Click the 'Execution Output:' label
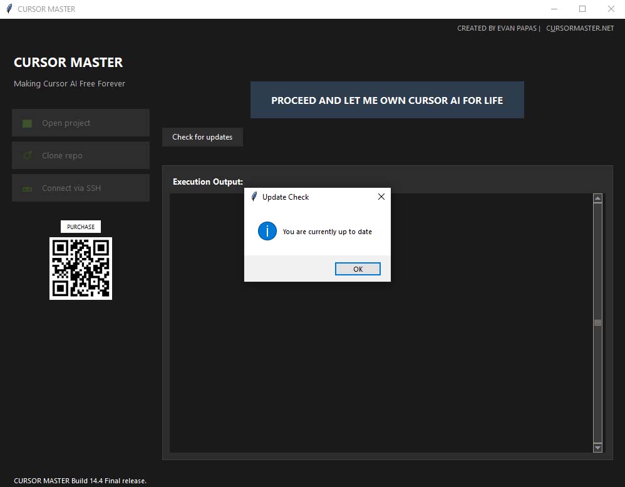The width and height of the screenshot is (625, 487). (208, 182)
